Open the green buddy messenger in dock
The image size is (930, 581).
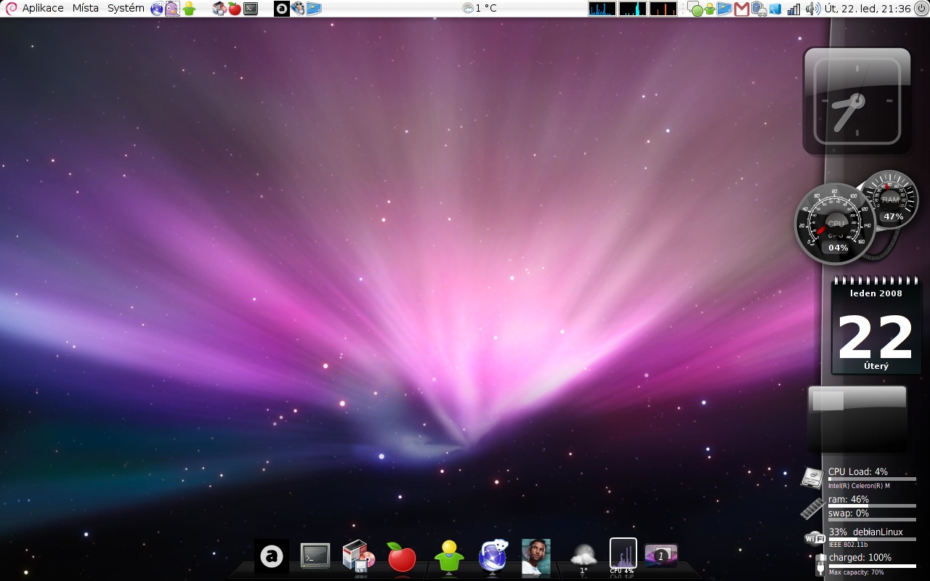pos(448,557)
